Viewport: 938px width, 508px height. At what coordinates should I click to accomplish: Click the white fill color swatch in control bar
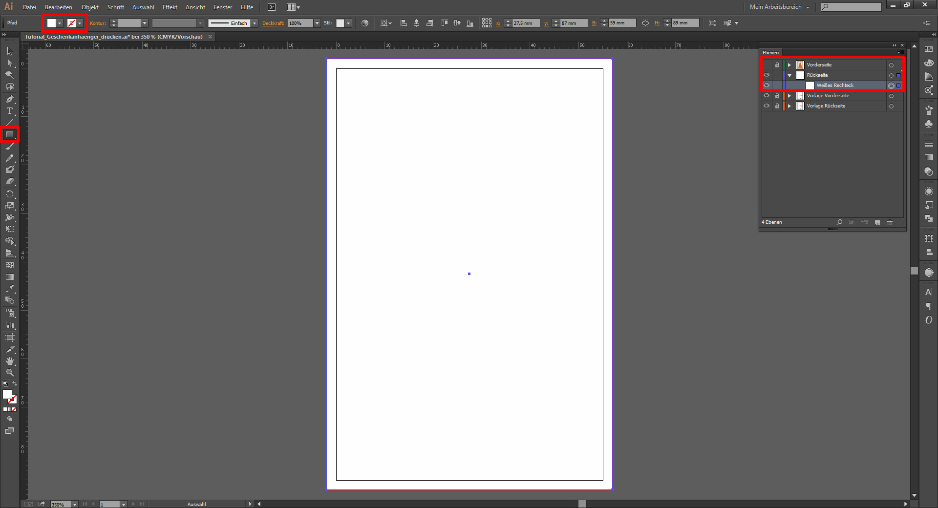pos(51,23)
